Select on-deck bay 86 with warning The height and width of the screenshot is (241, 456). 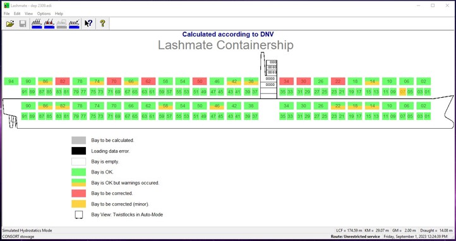click(x=45, y=81)
